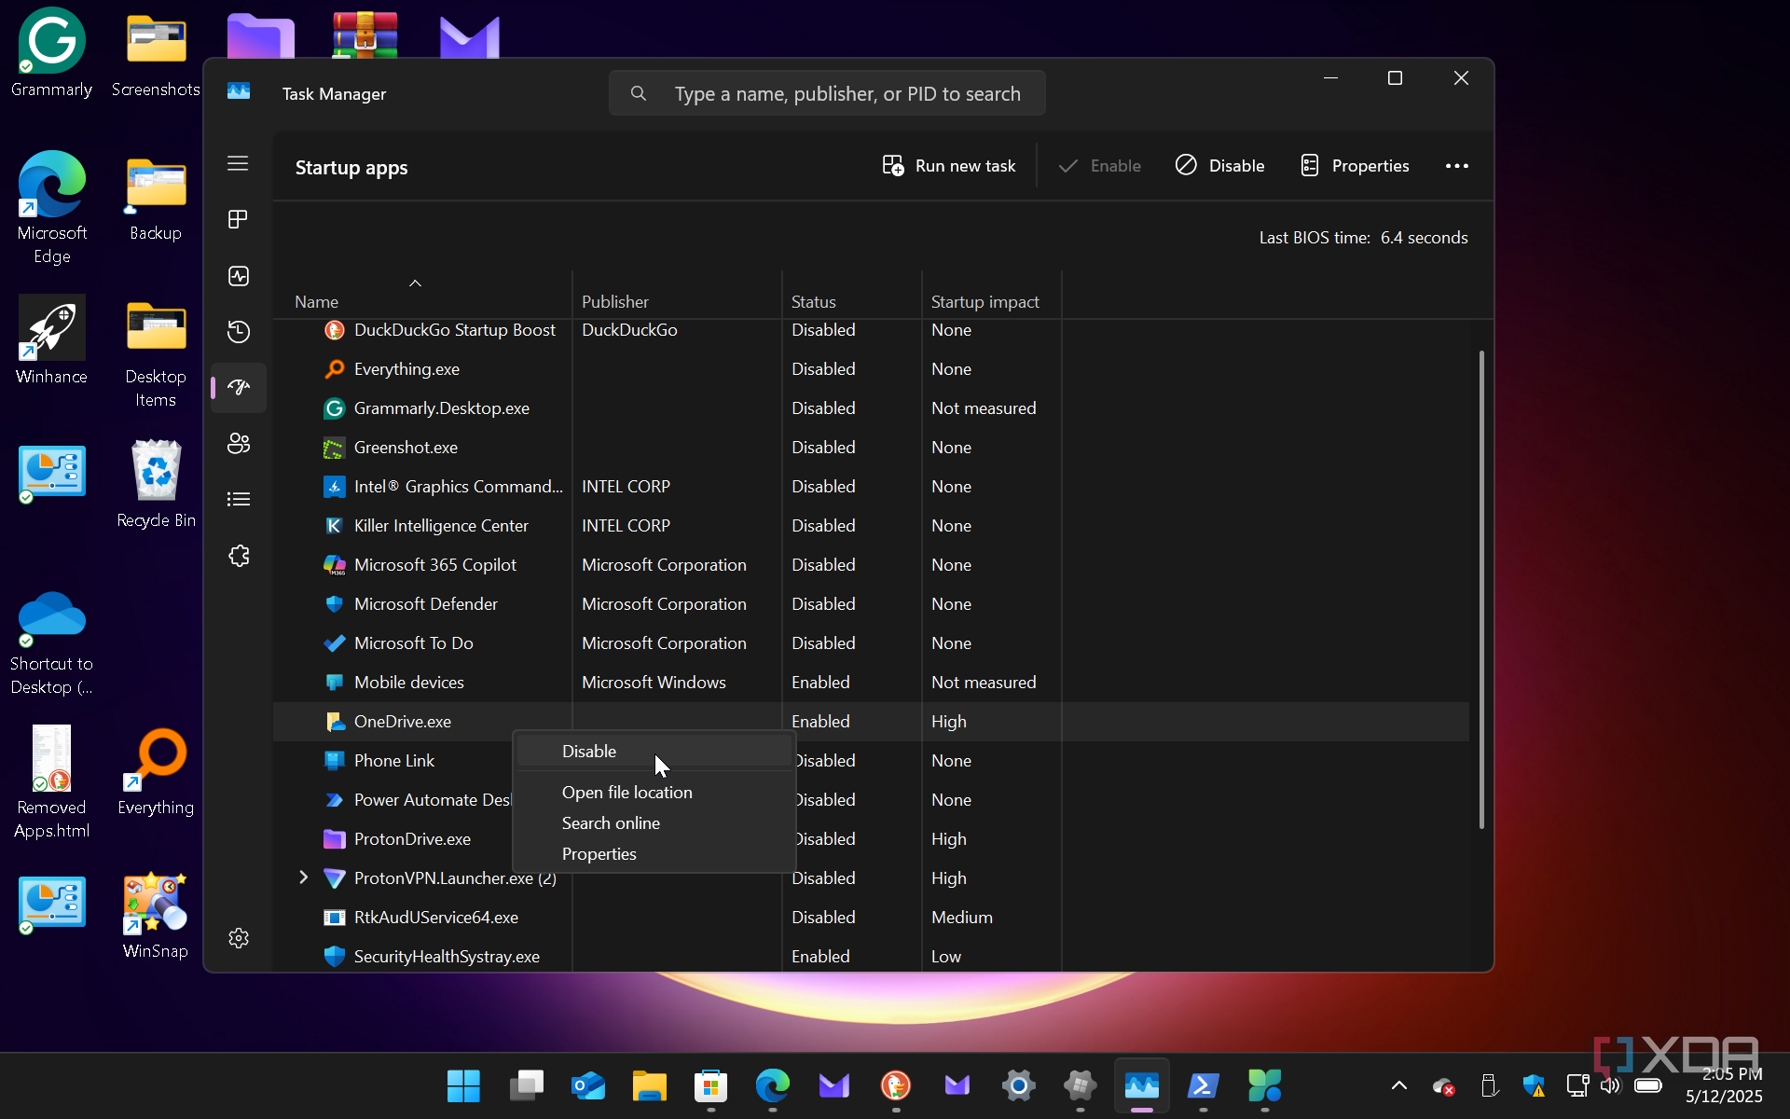Click Disable in the top toolbar
Screen dimensions: 1790x1119
(1219, 166)
